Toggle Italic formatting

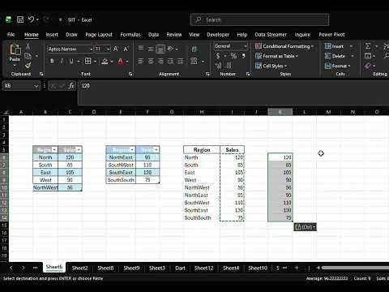coord(62,62)
